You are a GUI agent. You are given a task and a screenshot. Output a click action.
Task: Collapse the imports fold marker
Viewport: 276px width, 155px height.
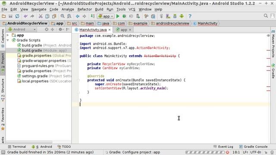click(78, 44)
